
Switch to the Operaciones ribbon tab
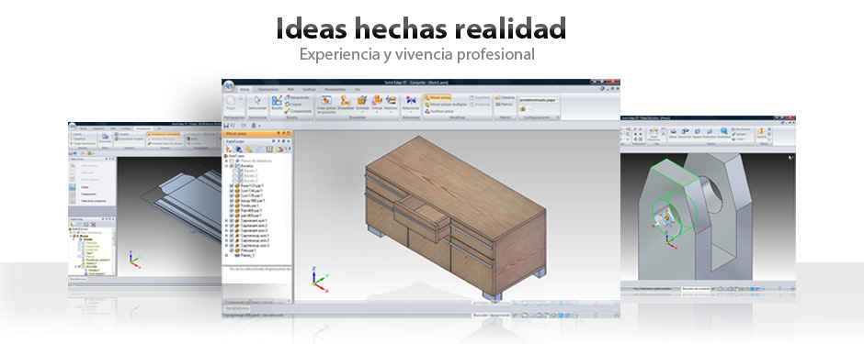pos(268,89)
